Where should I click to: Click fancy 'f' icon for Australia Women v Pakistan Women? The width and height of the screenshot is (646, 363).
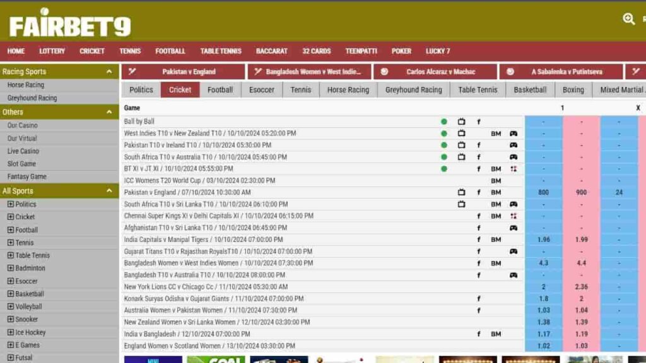478,311
